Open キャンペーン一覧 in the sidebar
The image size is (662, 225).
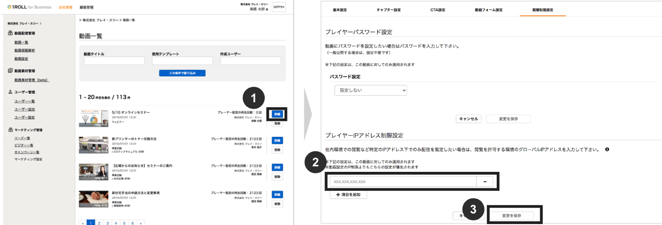tap(27, 152)
